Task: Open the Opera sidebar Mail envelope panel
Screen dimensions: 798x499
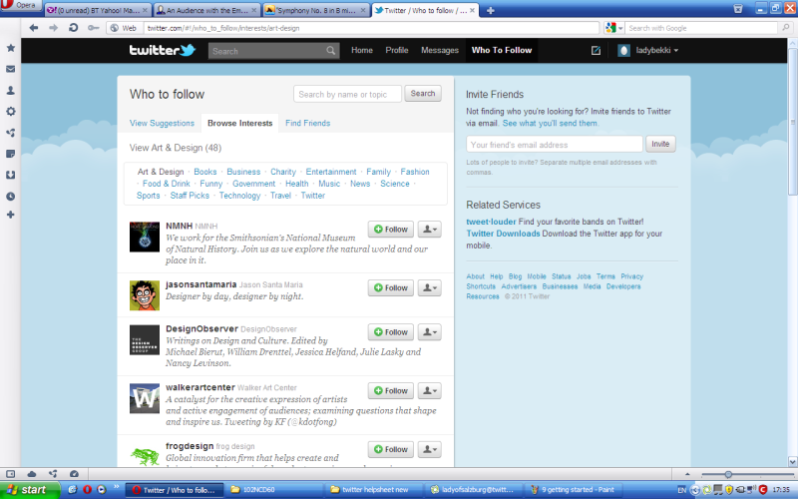Action: (x=10, y=69)
